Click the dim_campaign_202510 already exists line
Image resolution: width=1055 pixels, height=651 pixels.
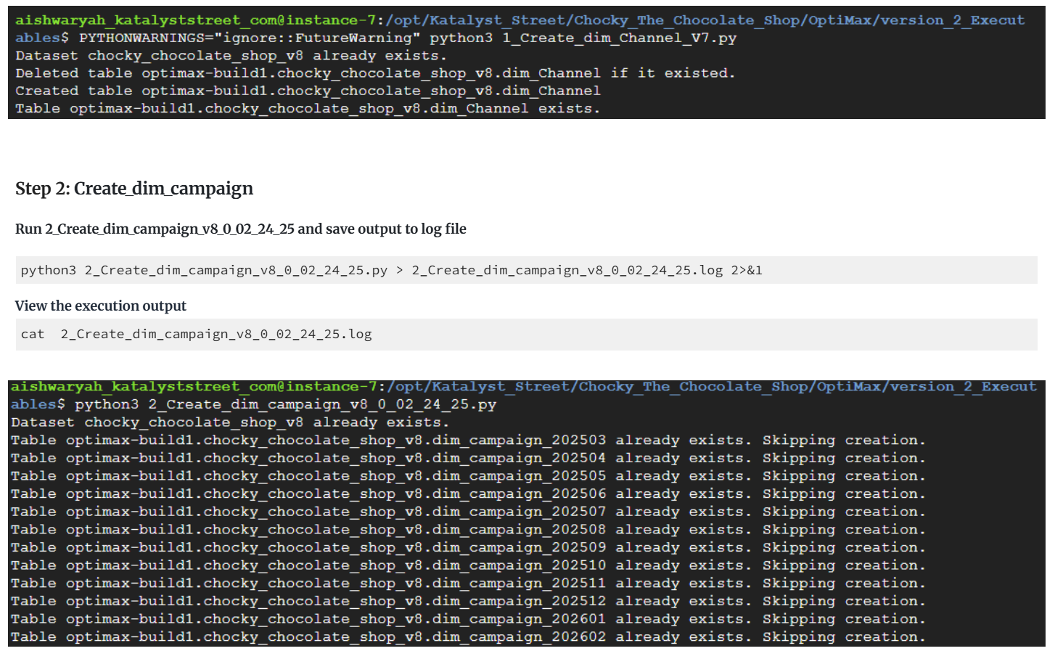pos(468,565)
